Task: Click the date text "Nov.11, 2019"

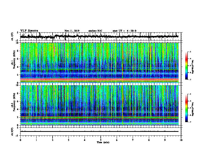Action: tap(72, 31)
